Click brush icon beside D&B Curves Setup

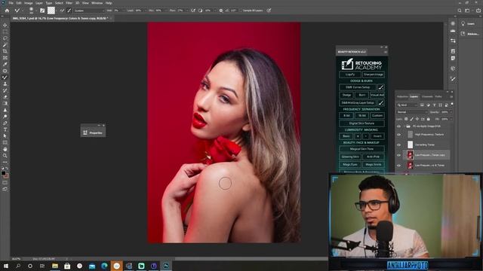pos(381,87)
